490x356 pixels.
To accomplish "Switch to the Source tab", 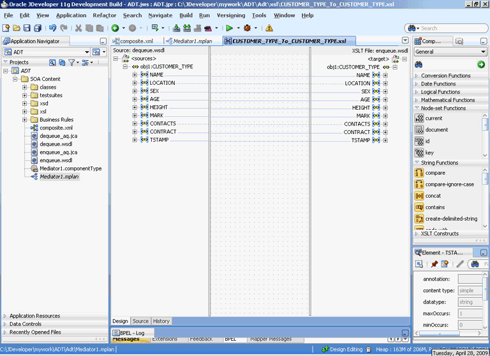I will tap(140, 321).
